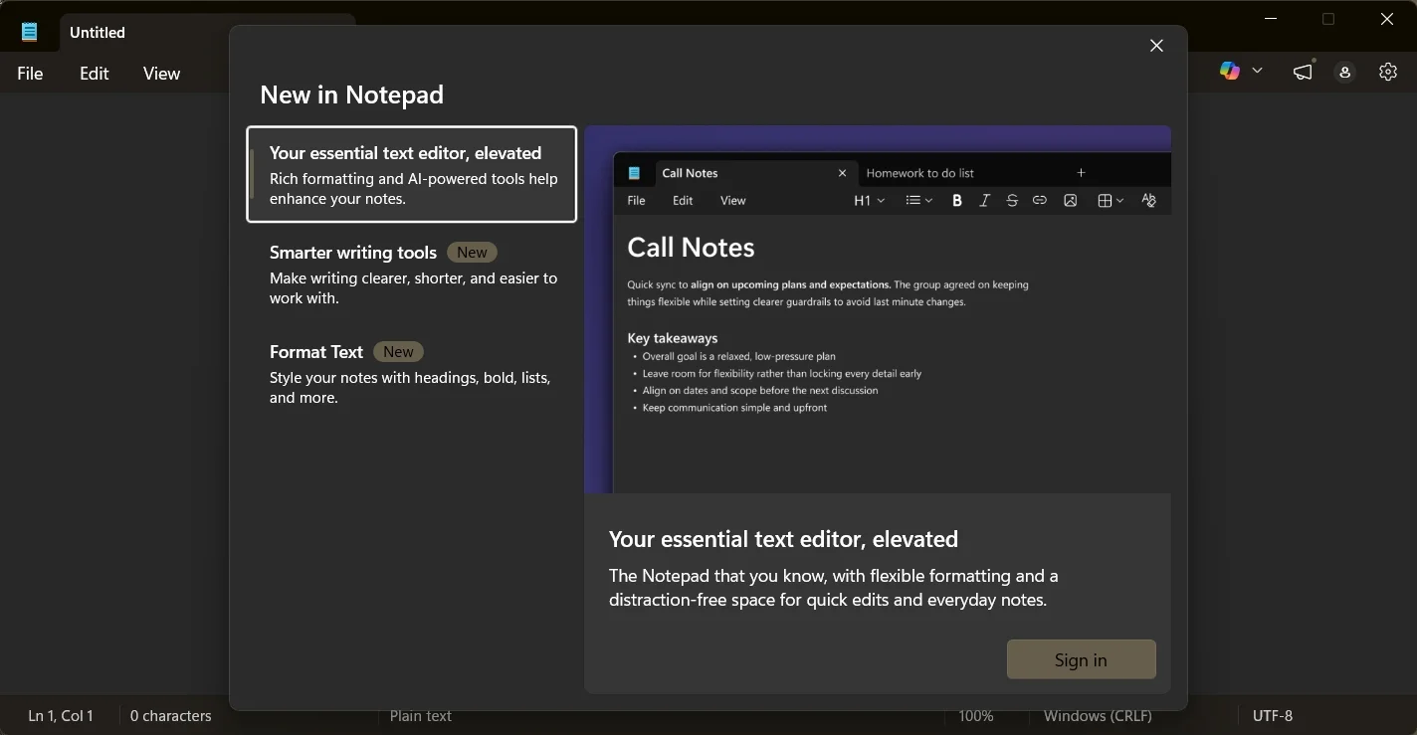Select "Your essential text editor, elevated" list item
The width and height of the screenshot is (1417, 735).
[412, 174]
